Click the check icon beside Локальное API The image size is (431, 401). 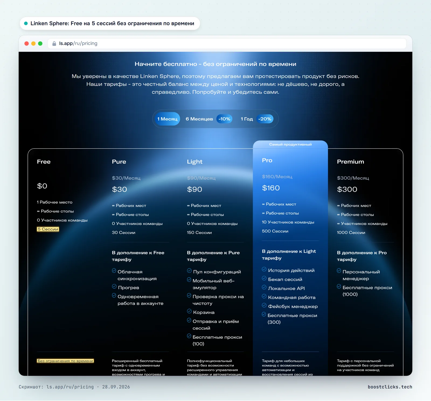pyautogui.click(x=264, y=287)
